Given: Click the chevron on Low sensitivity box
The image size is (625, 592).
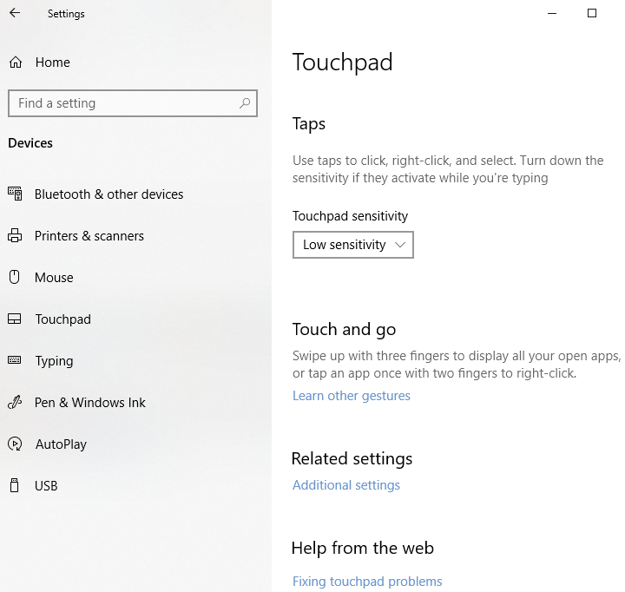Looking at the screenshot, I should pyautogui.click(x=400, y=245).
